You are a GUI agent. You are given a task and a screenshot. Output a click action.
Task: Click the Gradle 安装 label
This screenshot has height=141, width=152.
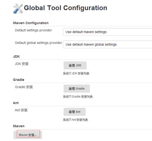tap(24, 87)
